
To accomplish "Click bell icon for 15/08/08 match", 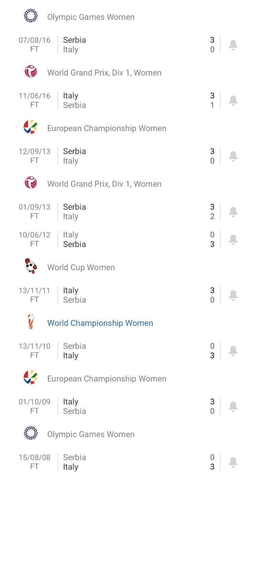I will click(233, 462).
